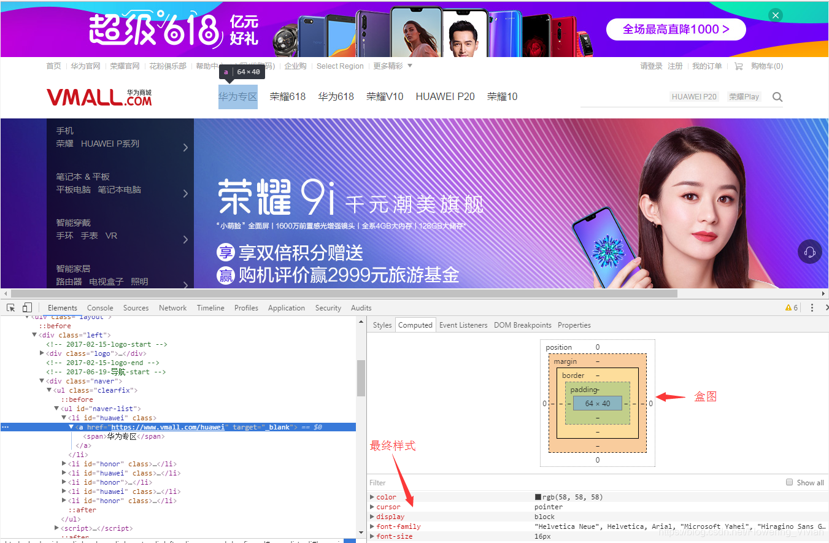Click the 荣耀618 navigation link
The height and width of the screenshot is (543, 829).
(288, 96)
